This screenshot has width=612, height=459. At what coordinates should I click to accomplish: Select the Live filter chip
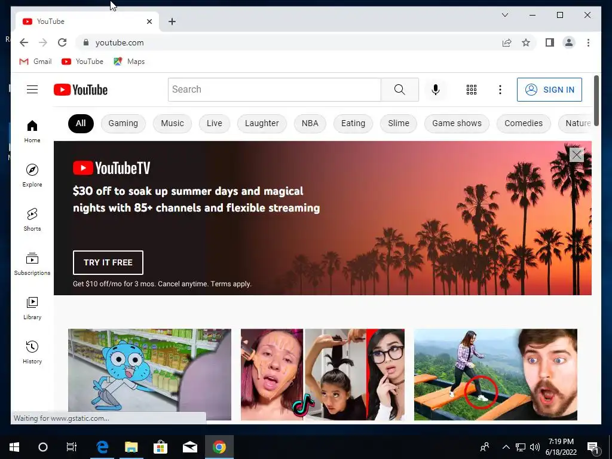coord(215,123)
